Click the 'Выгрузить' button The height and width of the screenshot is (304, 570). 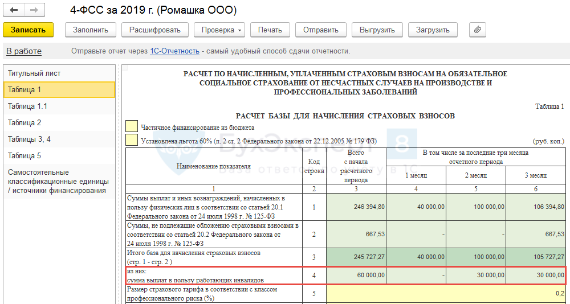point(377,30)
